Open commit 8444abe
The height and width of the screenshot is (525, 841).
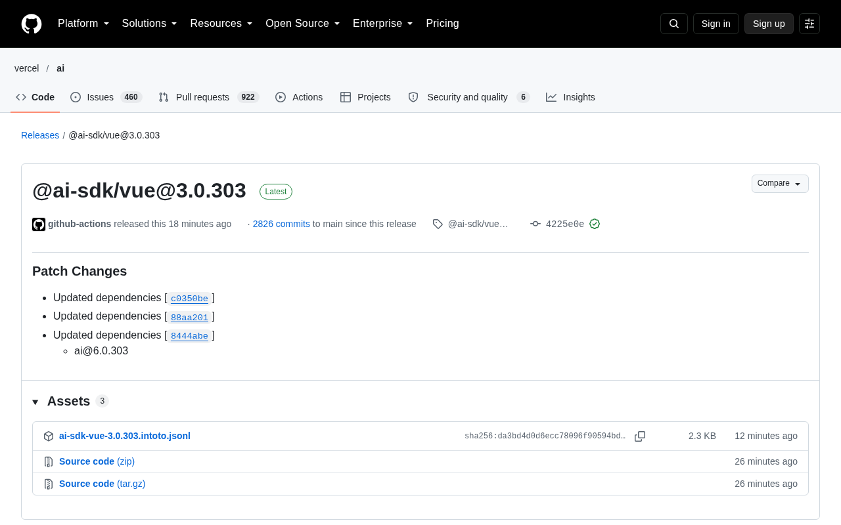(x=189, y=336)
